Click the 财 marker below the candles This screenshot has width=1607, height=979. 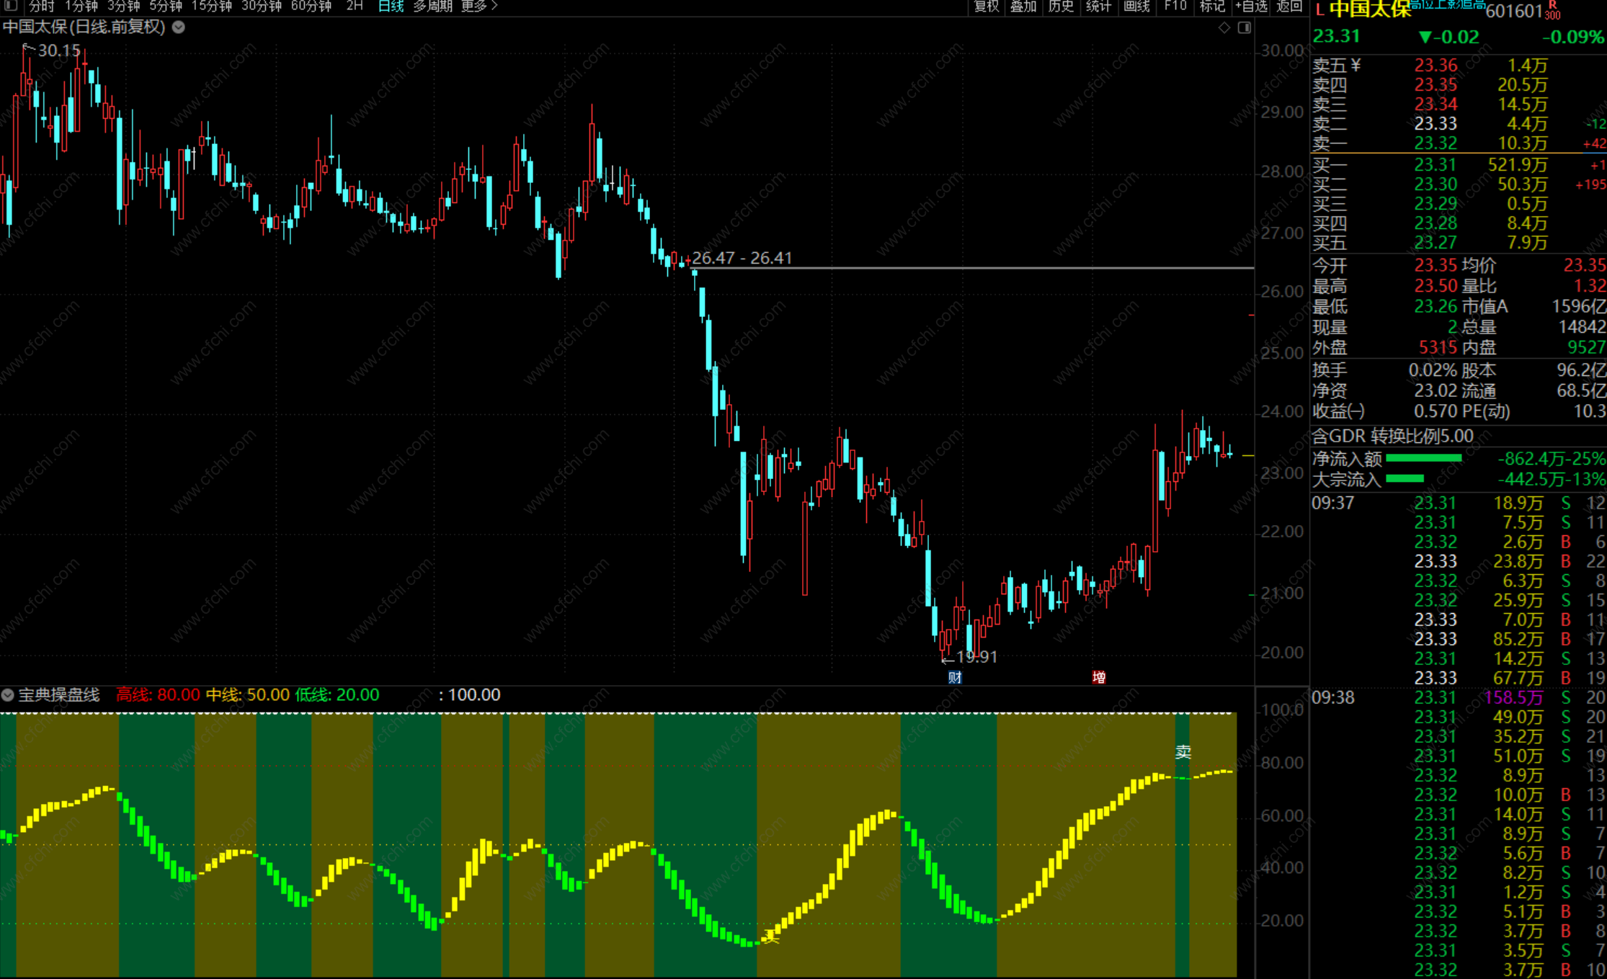[x=955, y=677]
